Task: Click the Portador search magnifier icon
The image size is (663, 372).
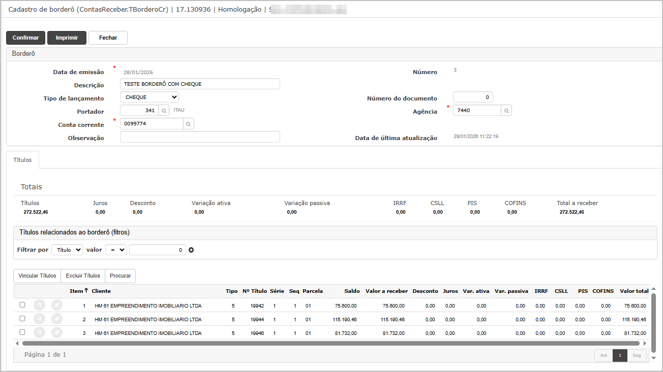Action: [x=164, y=110]
